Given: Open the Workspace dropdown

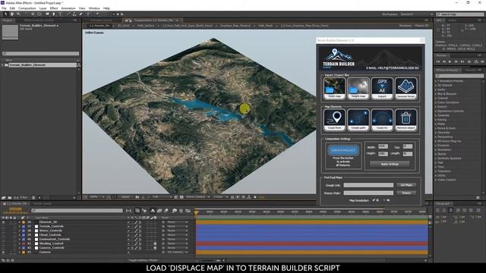Looking at the screenshot, I should (x=416, y=14).
